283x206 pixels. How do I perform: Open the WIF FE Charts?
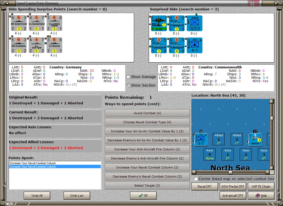point(261,187)
